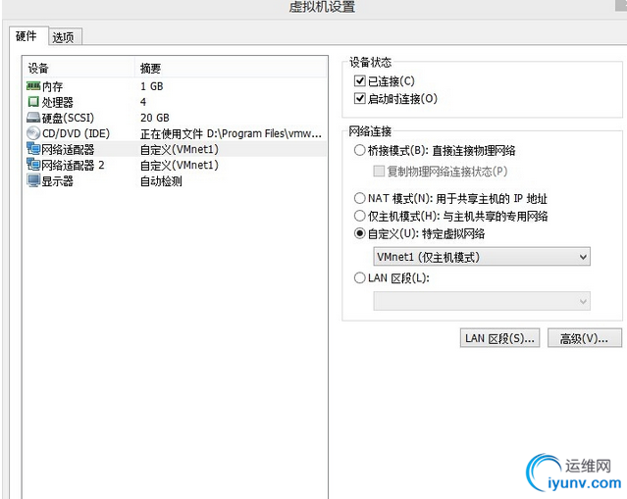Image resolution: width=627 pixels, height=499 pixels.
Task: Select 仅主机模式(H) host-only radio button
Action: [x=359, y=216]
